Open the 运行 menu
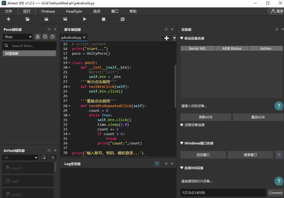Image resolution: width=284 pixels, height=198 pixels. (27, 11)
